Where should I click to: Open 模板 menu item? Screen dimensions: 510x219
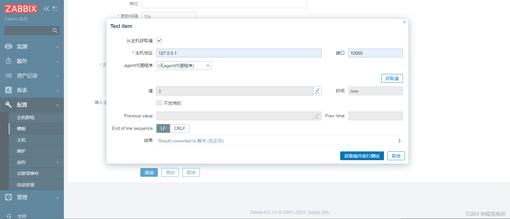pyautogui.click(x=36, y=129)
